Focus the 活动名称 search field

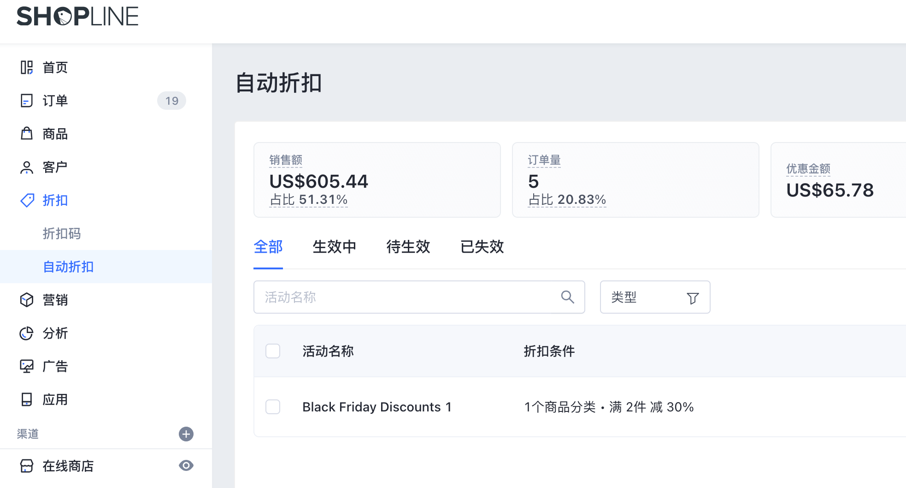(x=406, y=297)
